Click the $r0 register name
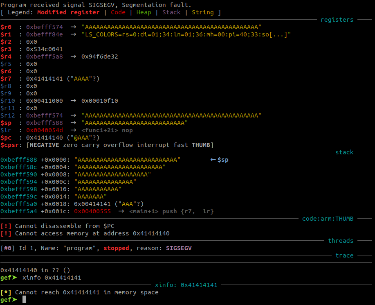375x305 pixels. (6, 27)
